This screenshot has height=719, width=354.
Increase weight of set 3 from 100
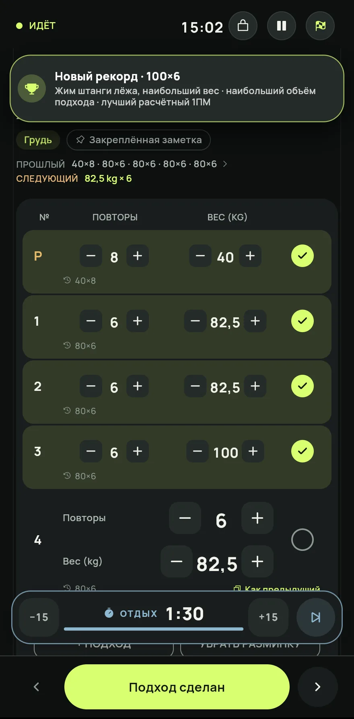tap(253, 451)
